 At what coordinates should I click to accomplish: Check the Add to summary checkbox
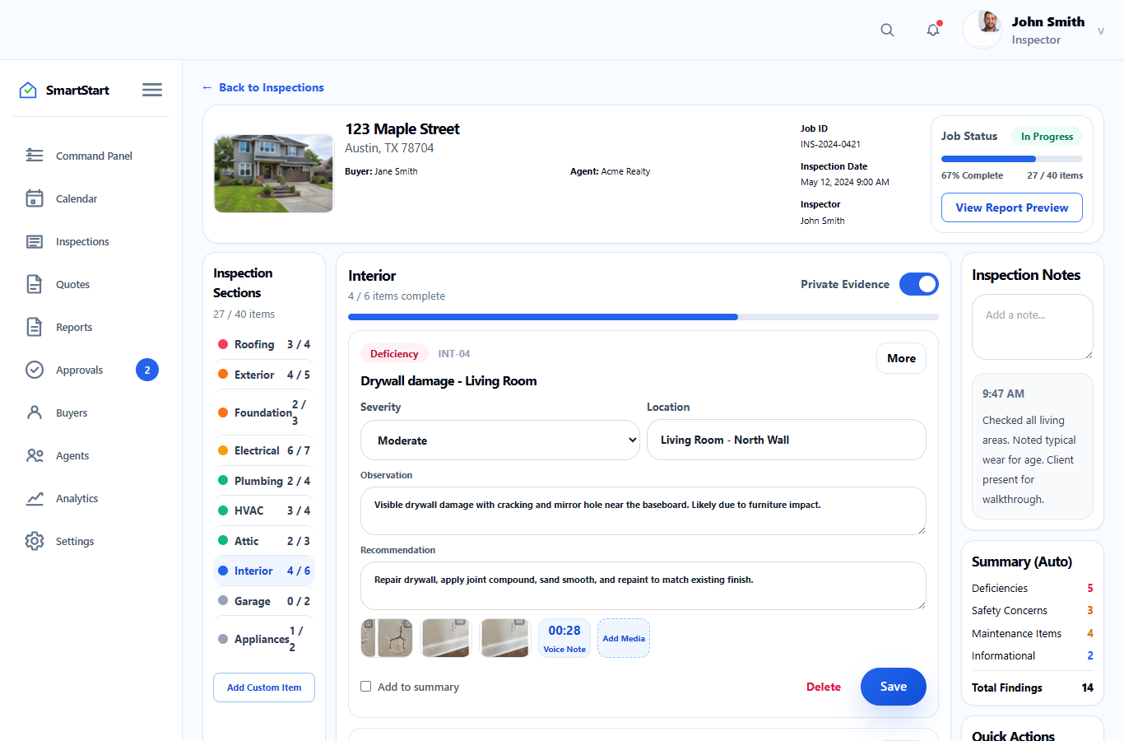(x=366, y=687)
